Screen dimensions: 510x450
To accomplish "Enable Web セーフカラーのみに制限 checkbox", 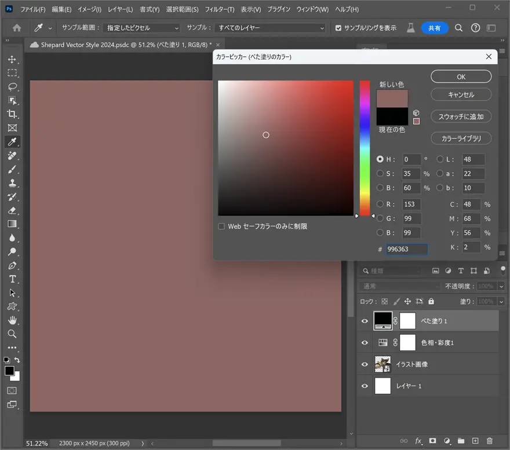I will (x=221, y=226).
